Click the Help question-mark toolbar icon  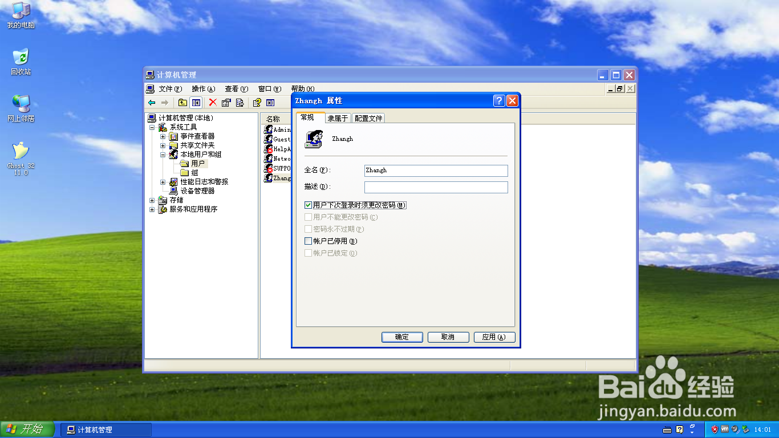257,103
